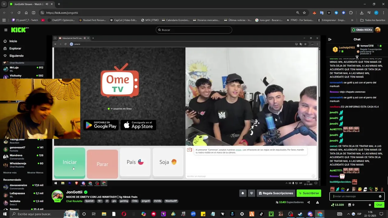This screenshot has height=218, width=388.
Task: Click the Parar button on OmeTV
Action: 102,164
